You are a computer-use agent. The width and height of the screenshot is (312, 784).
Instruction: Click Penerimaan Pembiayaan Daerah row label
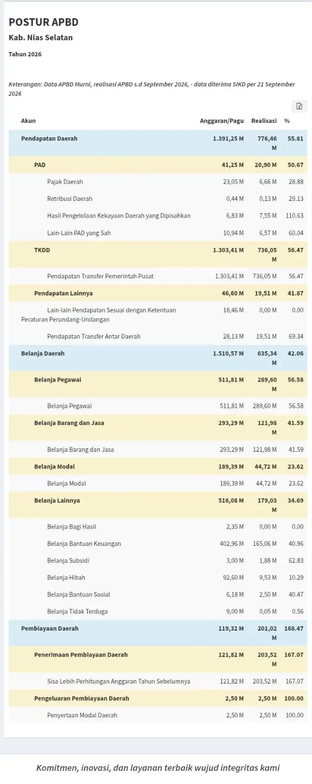point(81,655)
